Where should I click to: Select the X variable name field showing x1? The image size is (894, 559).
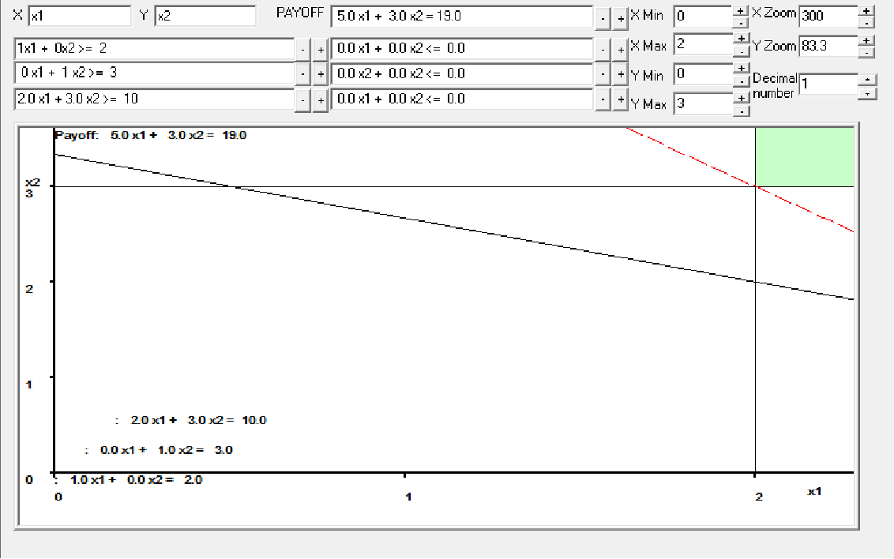(79, 15)
